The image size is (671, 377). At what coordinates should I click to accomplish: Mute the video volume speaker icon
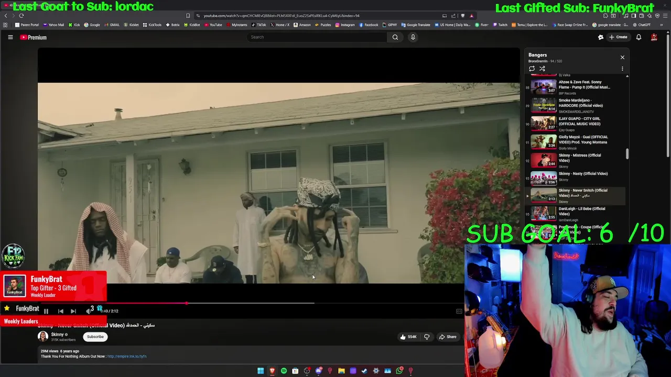click(88, 311)
